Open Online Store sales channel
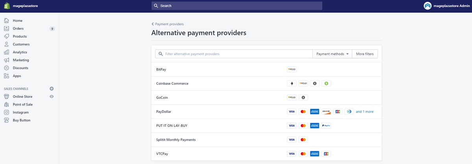This screenshot has width=472, height=164. point(22,96)
